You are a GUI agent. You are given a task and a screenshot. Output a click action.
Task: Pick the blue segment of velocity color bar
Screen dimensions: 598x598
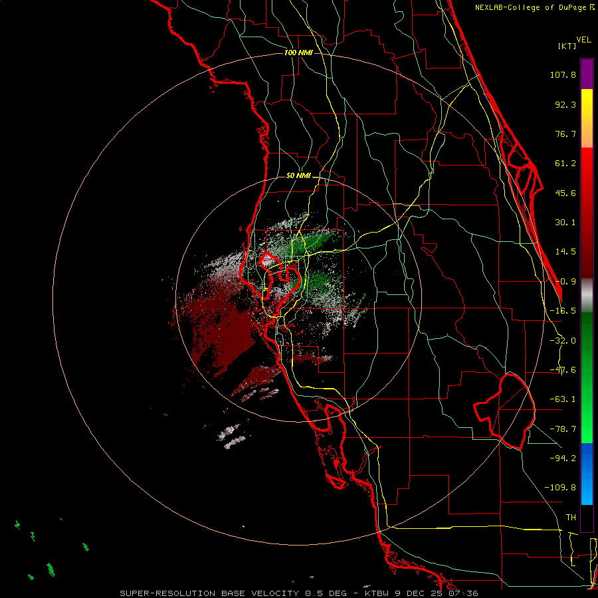587,474
